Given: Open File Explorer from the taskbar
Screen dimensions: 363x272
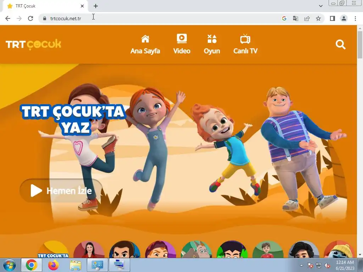Looking at the screenshot, I should 76,265.
